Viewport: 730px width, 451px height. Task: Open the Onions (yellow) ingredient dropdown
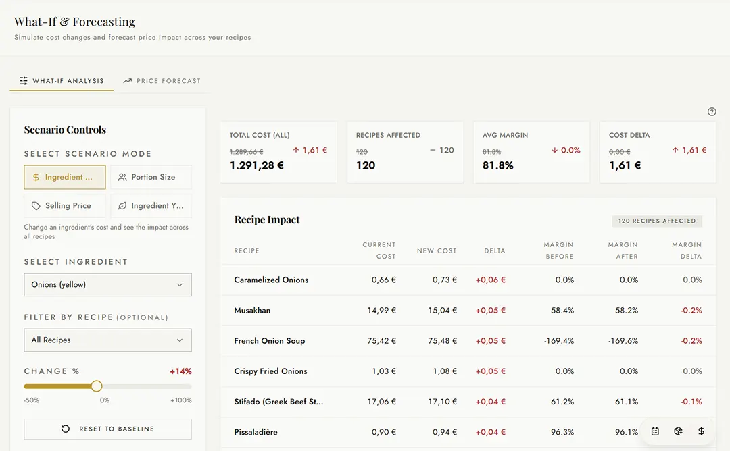click(107, 284)
